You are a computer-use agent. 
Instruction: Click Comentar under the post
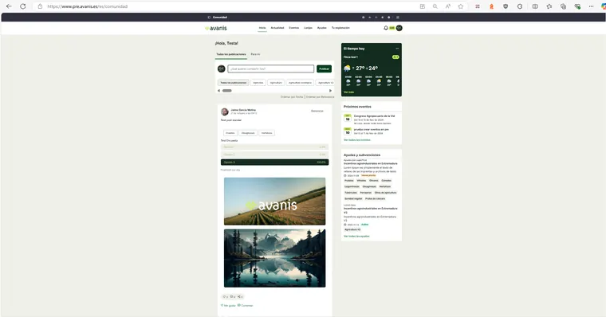tap(245, 305)
